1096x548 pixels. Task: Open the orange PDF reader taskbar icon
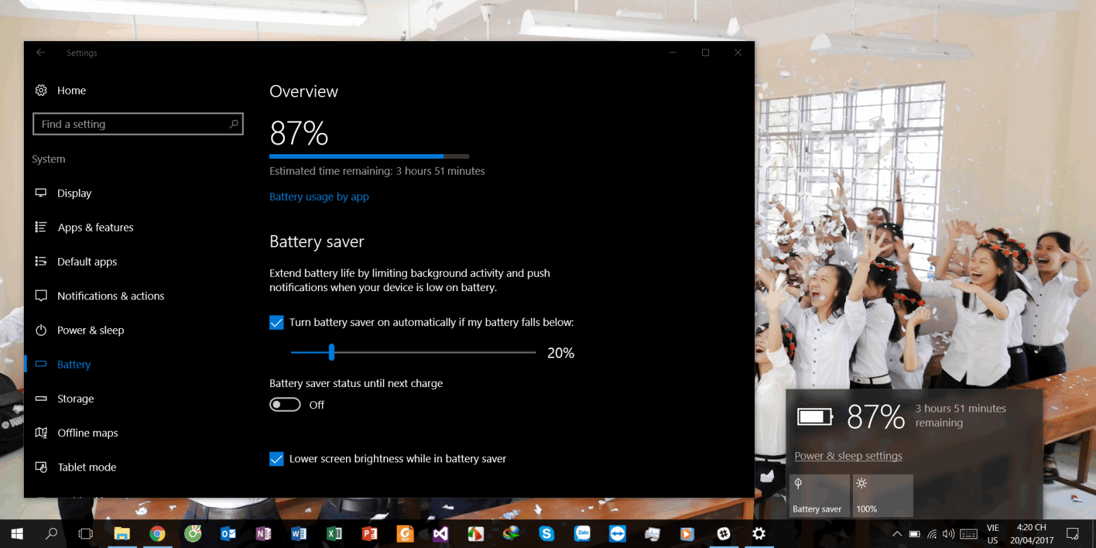tap(405, 534)
